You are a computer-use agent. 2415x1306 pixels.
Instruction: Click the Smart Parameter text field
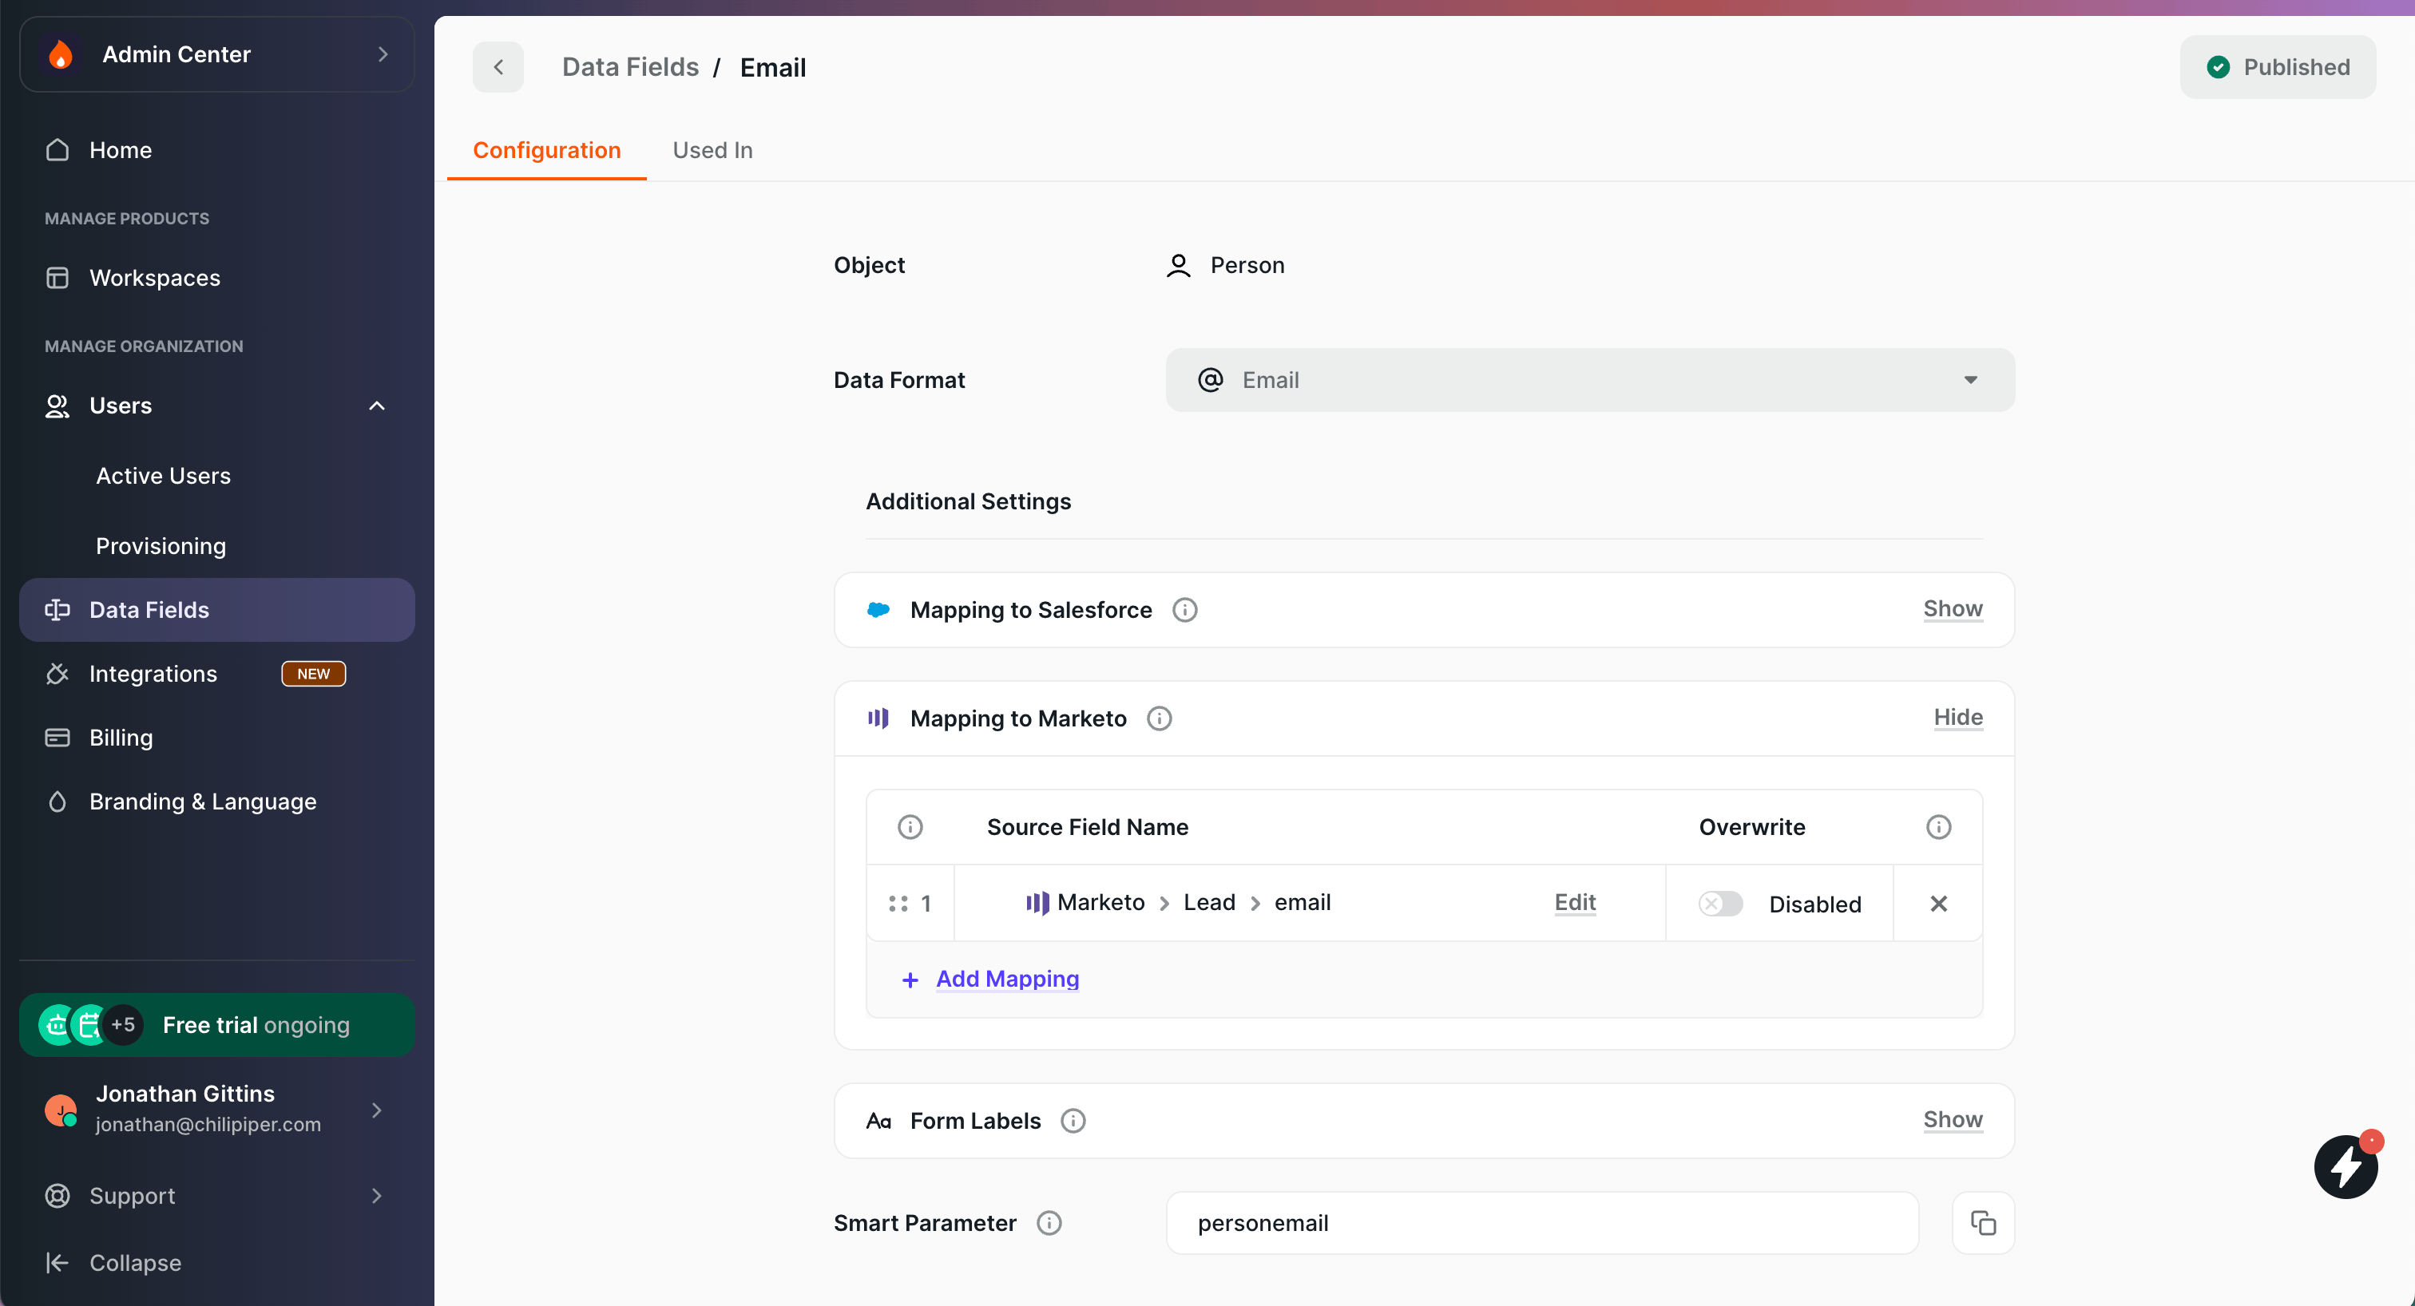coord(1541,1223)
